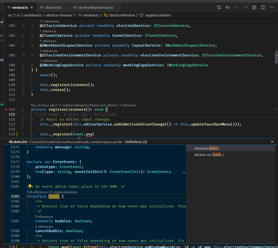Open the workbench breadcrumb
The width and height of the screenshot is (278, 248).
pyautogui.click(x=33, y=15)
